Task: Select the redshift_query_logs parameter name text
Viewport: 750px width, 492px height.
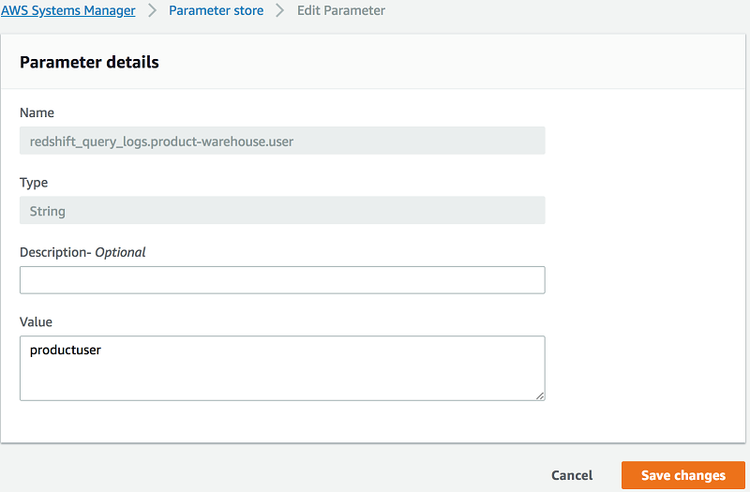Action: (x=162, y=142)
